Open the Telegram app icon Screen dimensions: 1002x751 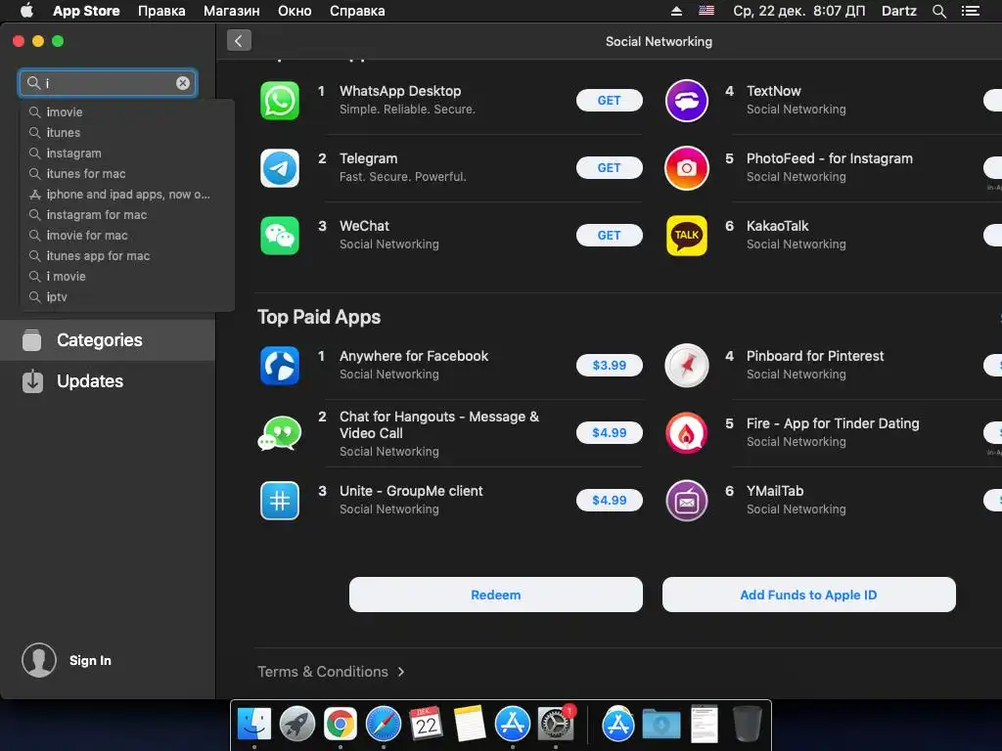279,168
